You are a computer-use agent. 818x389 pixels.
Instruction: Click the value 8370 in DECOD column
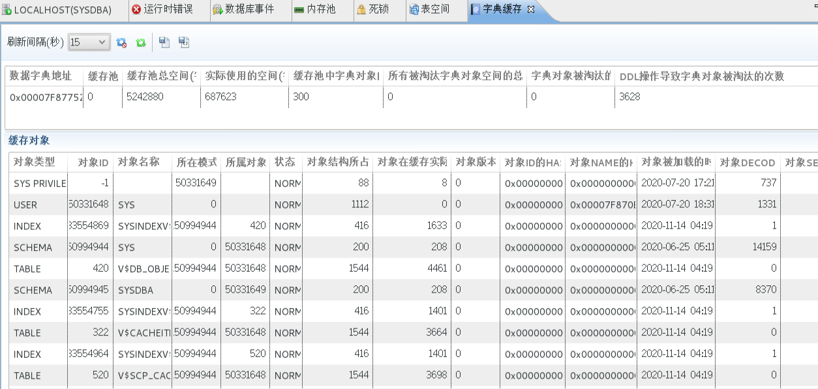tap(766, 290)
